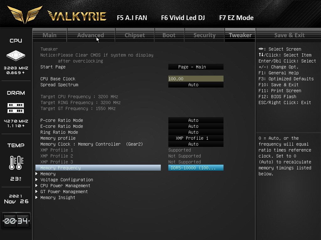
Task: Click the F12: BIOS Flash help line
Action: 277,97
